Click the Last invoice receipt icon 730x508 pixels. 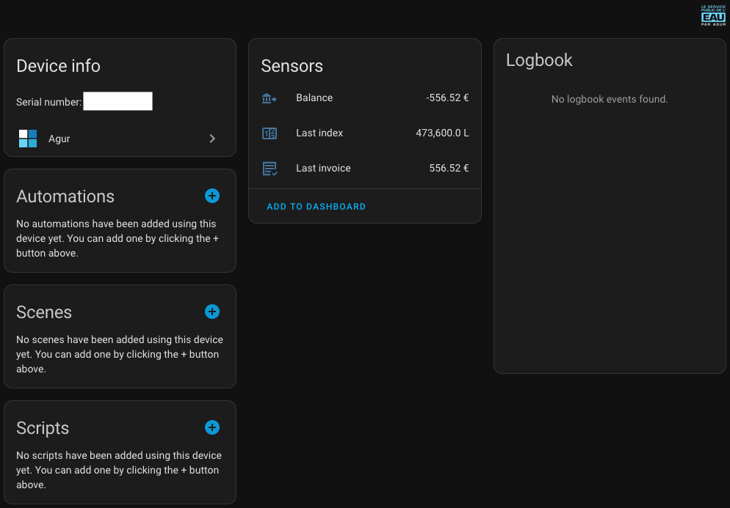[270, 169]
